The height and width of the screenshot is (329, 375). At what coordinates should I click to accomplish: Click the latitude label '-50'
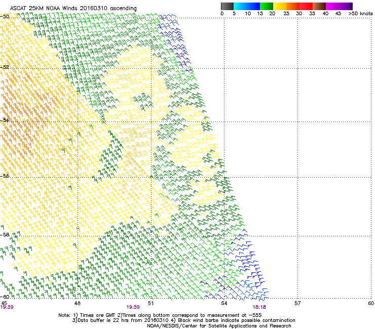5,17
